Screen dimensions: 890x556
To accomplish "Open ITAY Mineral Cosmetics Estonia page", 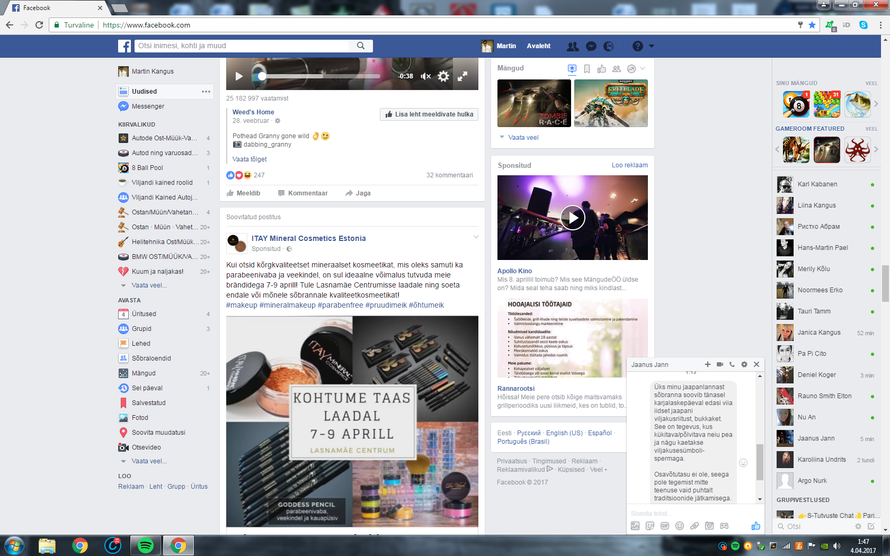I will [x=309, y=238].
